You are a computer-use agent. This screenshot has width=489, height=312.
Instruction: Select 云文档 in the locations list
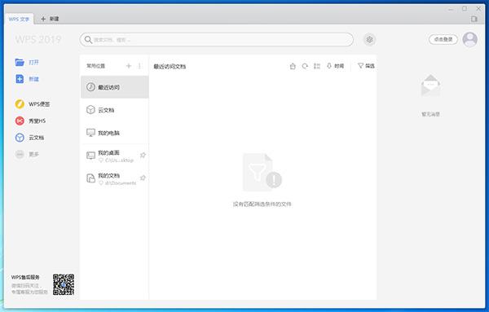[x=115, y=110]
